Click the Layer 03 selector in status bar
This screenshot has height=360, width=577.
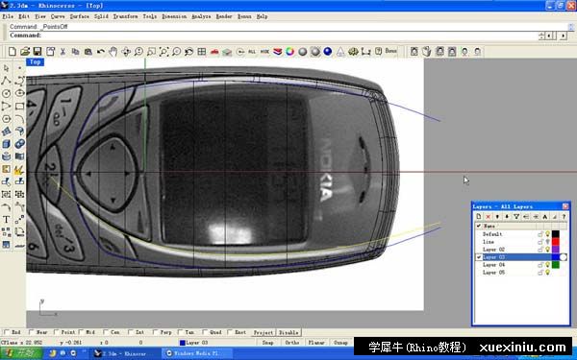194,343
